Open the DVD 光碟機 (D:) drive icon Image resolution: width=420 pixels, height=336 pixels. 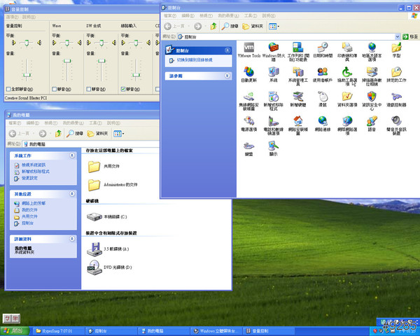pyautogui.click(x=94, y=266)
